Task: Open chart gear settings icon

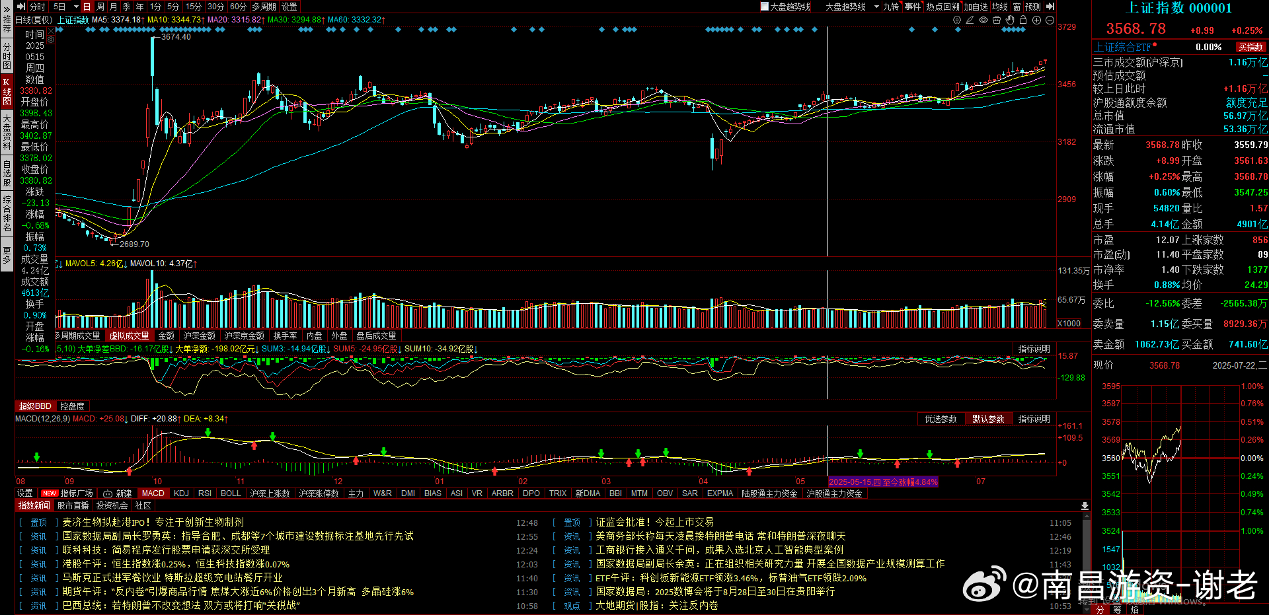Action: (957, 20)
